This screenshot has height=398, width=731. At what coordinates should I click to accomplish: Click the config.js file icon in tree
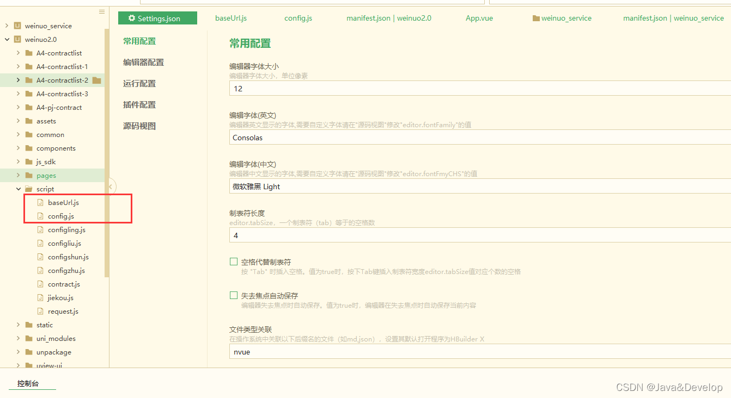pyautogui.click(x=40, y=216)
